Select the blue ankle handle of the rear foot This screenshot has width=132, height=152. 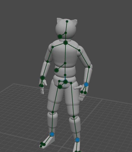[77, 140]
